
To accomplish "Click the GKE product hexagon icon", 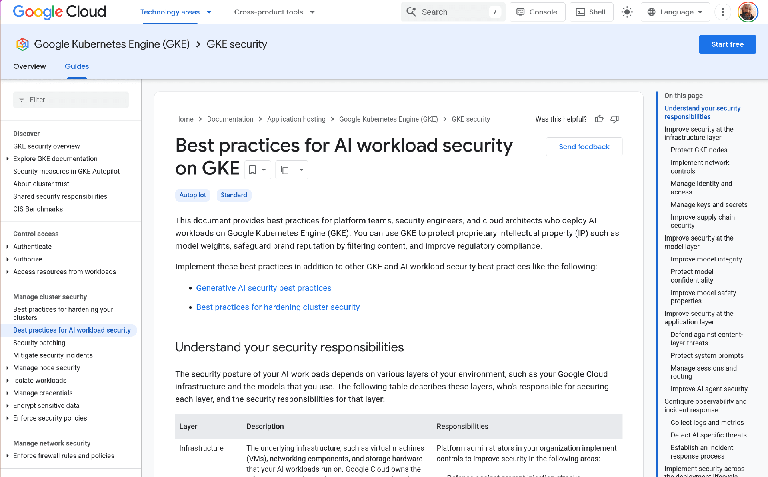I will 22,44.
